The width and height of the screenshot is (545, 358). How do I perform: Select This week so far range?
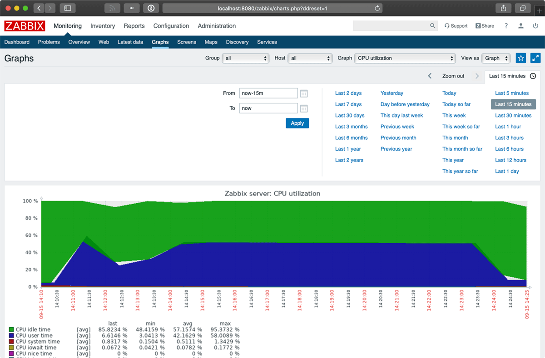(461, 127)
